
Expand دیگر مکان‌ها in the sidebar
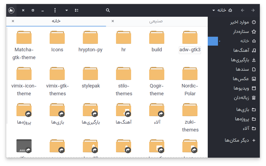(237, 140)
